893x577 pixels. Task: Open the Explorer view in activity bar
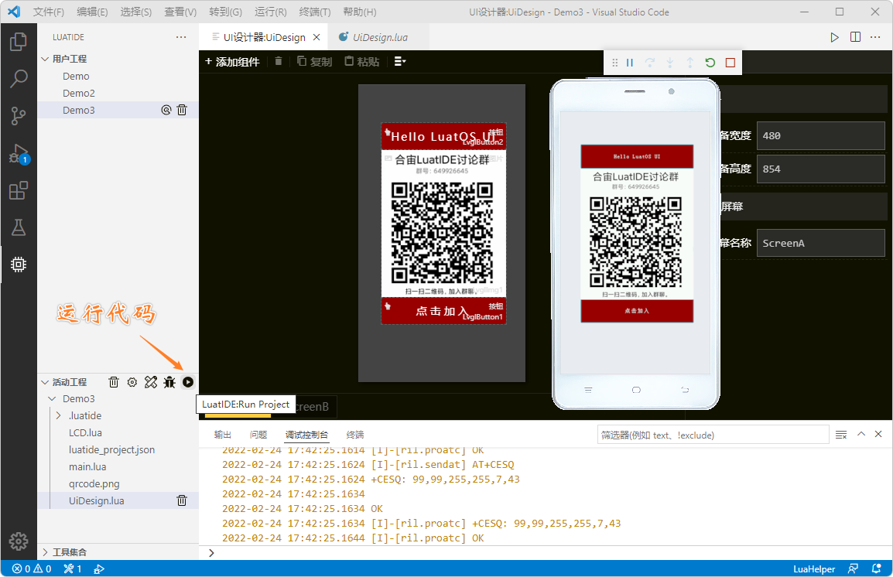[19, 42]
